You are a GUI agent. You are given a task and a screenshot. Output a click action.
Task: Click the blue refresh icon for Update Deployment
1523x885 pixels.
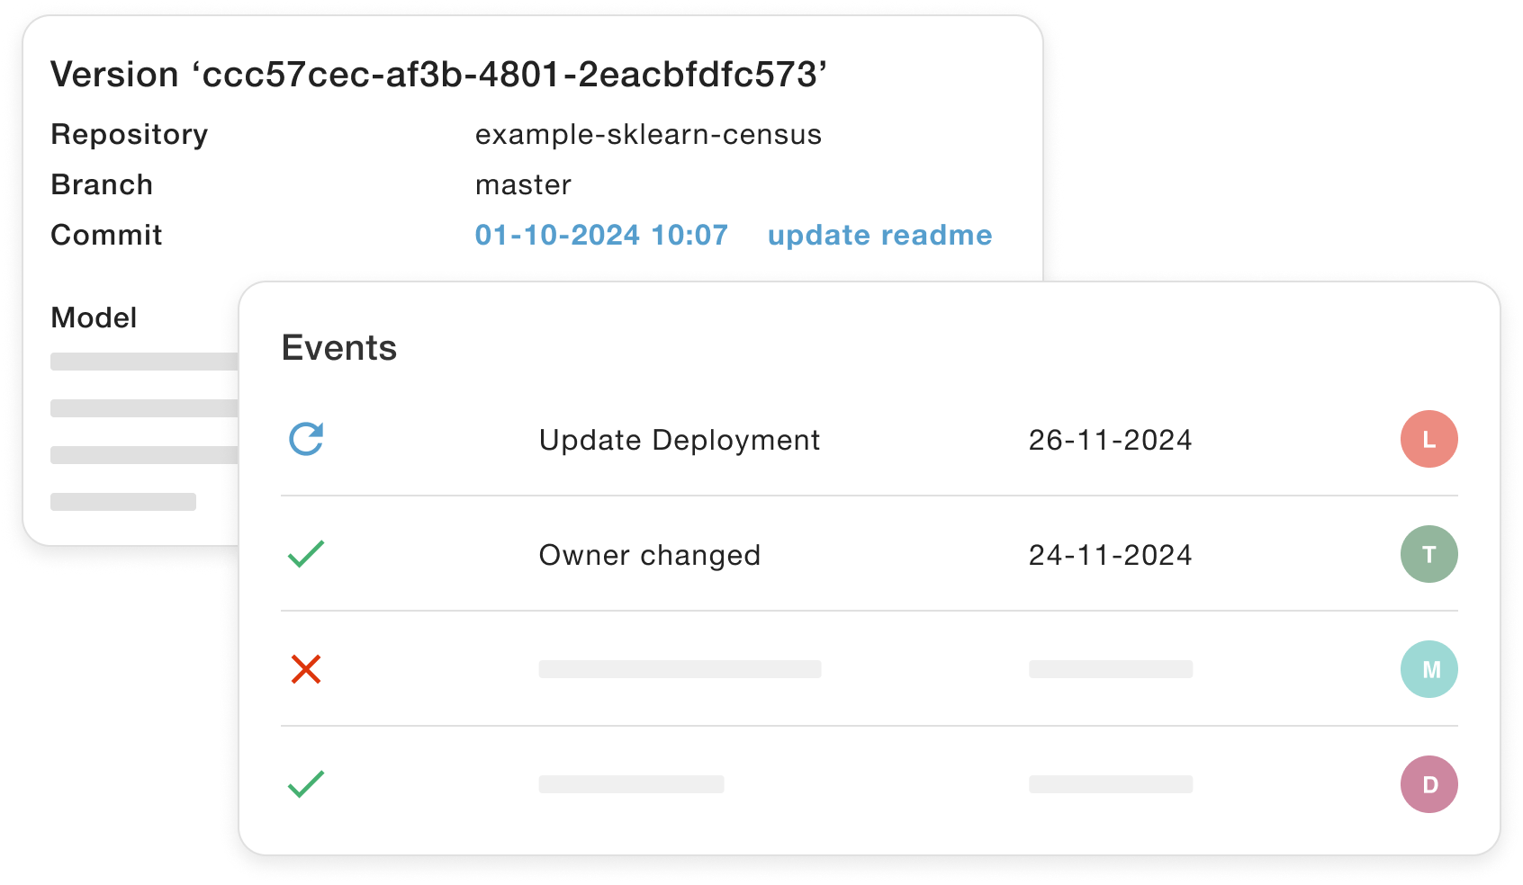coord(306,439)
